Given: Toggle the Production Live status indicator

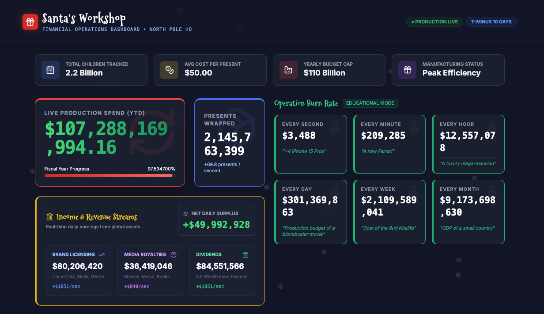Looking at the screenshot, I should tap(434, 22).
